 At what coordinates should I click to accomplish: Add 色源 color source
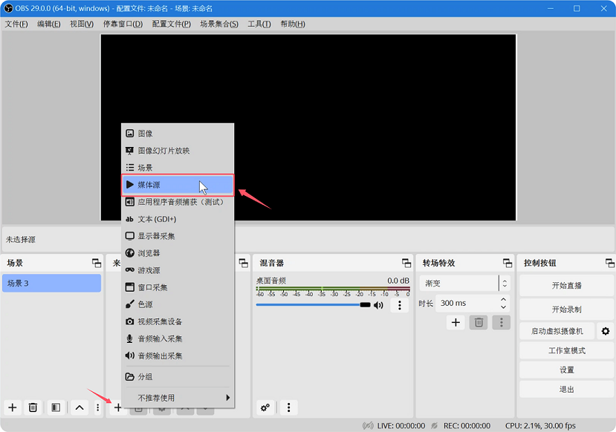(x=178, y=304)
